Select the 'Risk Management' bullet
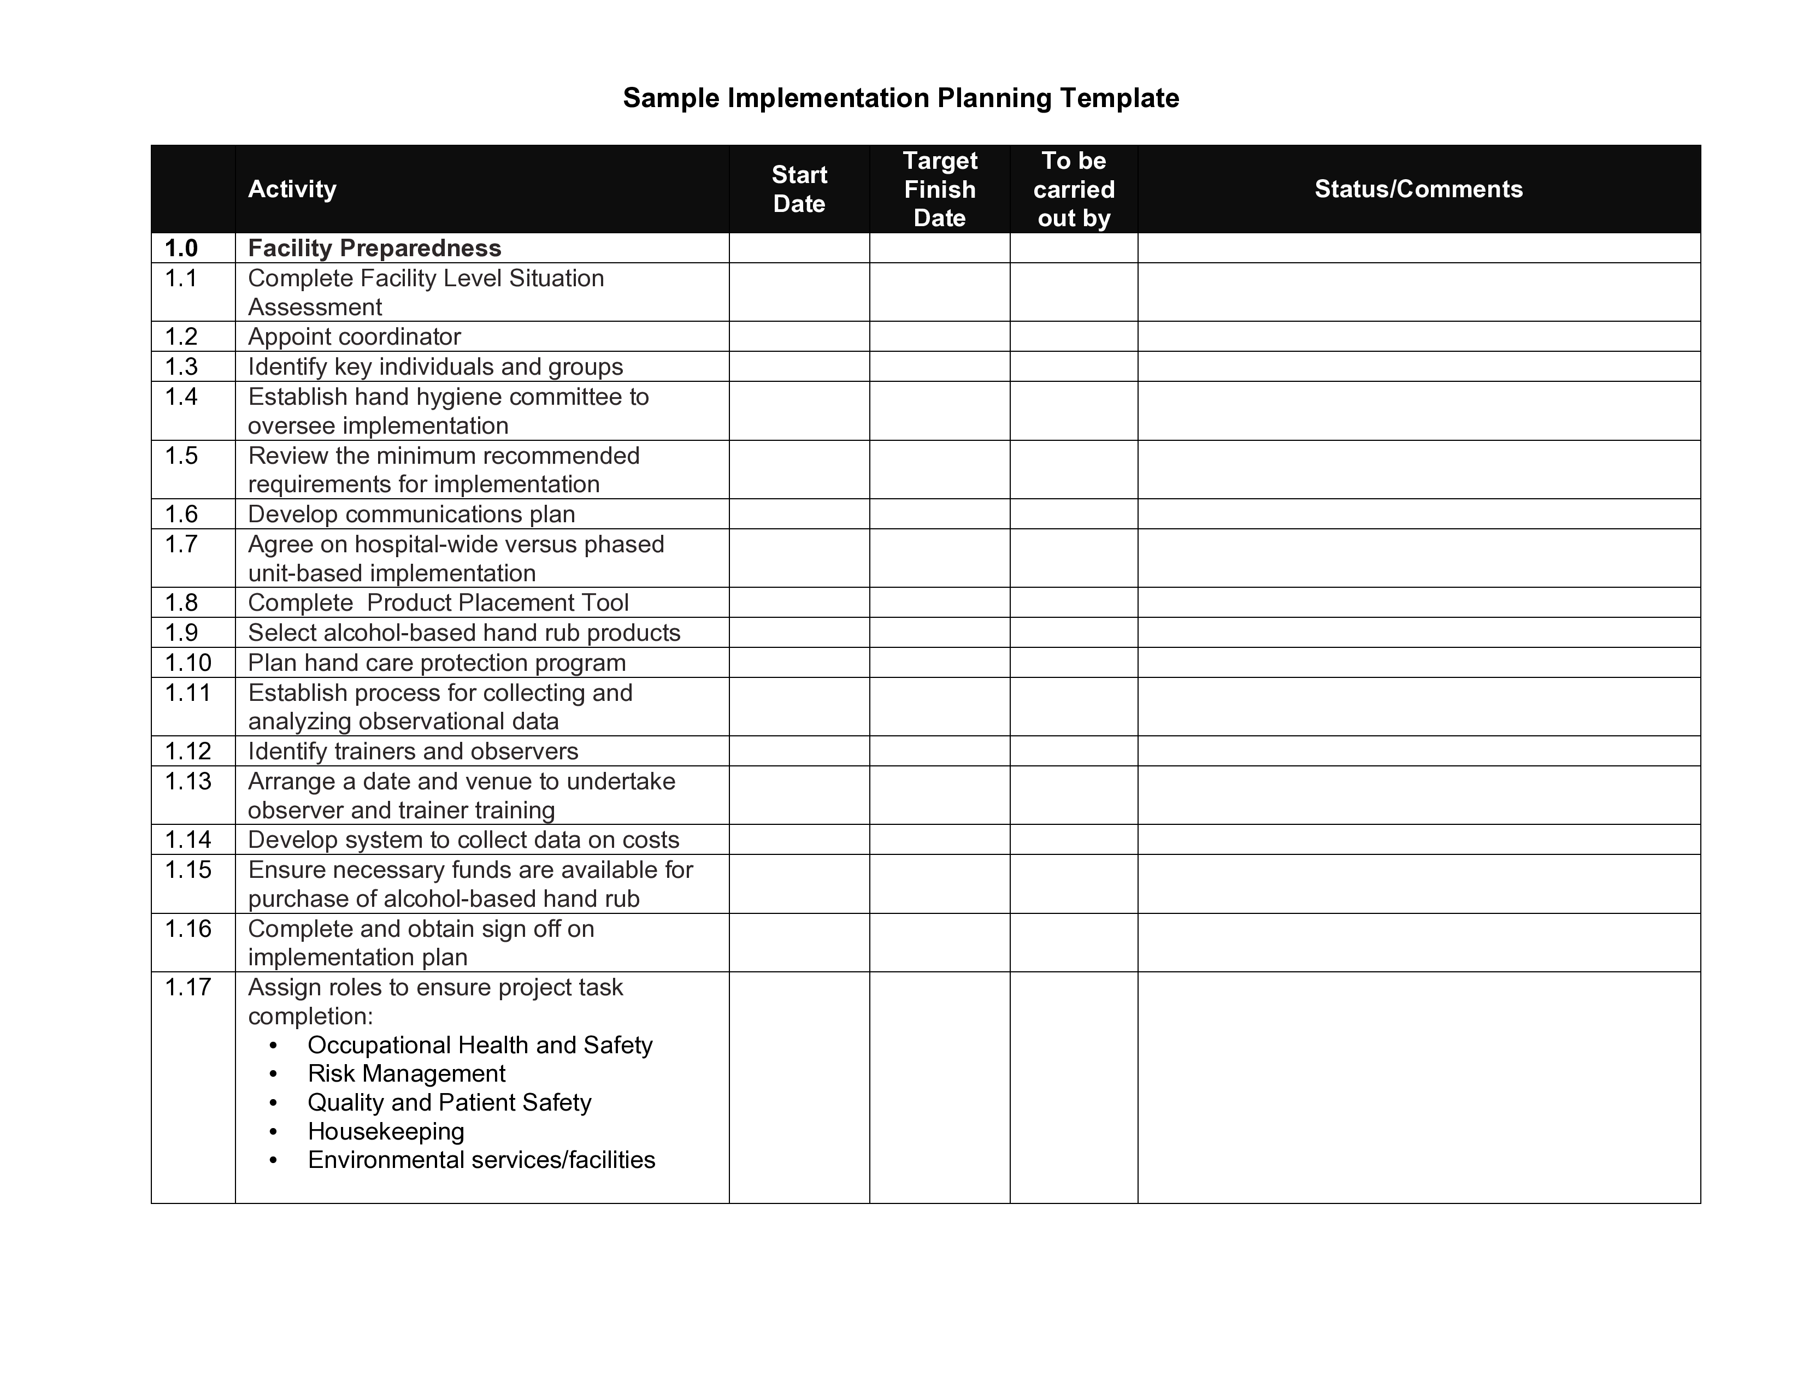This screenshot has width=1803, height=1393. (x=406, y=1073)
